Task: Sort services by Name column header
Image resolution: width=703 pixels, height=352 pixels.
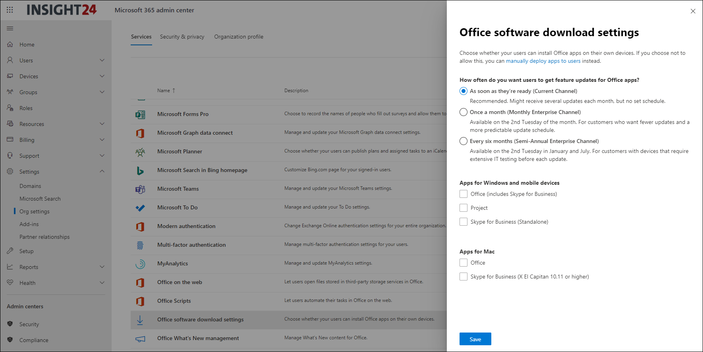Action: (x=166, y=91)
